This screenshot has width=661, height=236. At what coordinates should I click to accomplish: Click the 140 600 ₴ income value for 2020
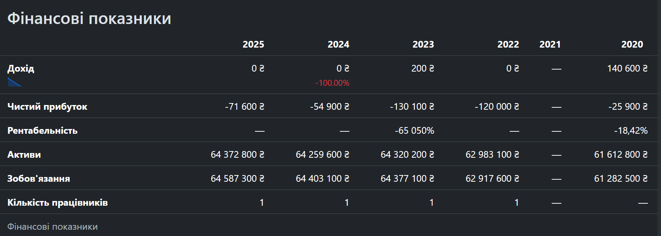point(628,68)
